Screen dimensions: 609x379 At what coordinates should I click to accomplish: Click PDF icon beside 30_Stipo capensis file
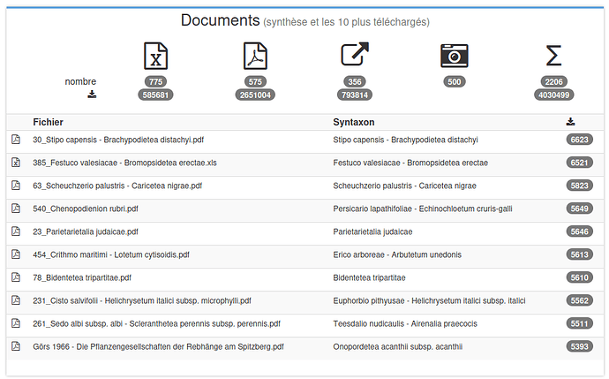click(16, 140)
